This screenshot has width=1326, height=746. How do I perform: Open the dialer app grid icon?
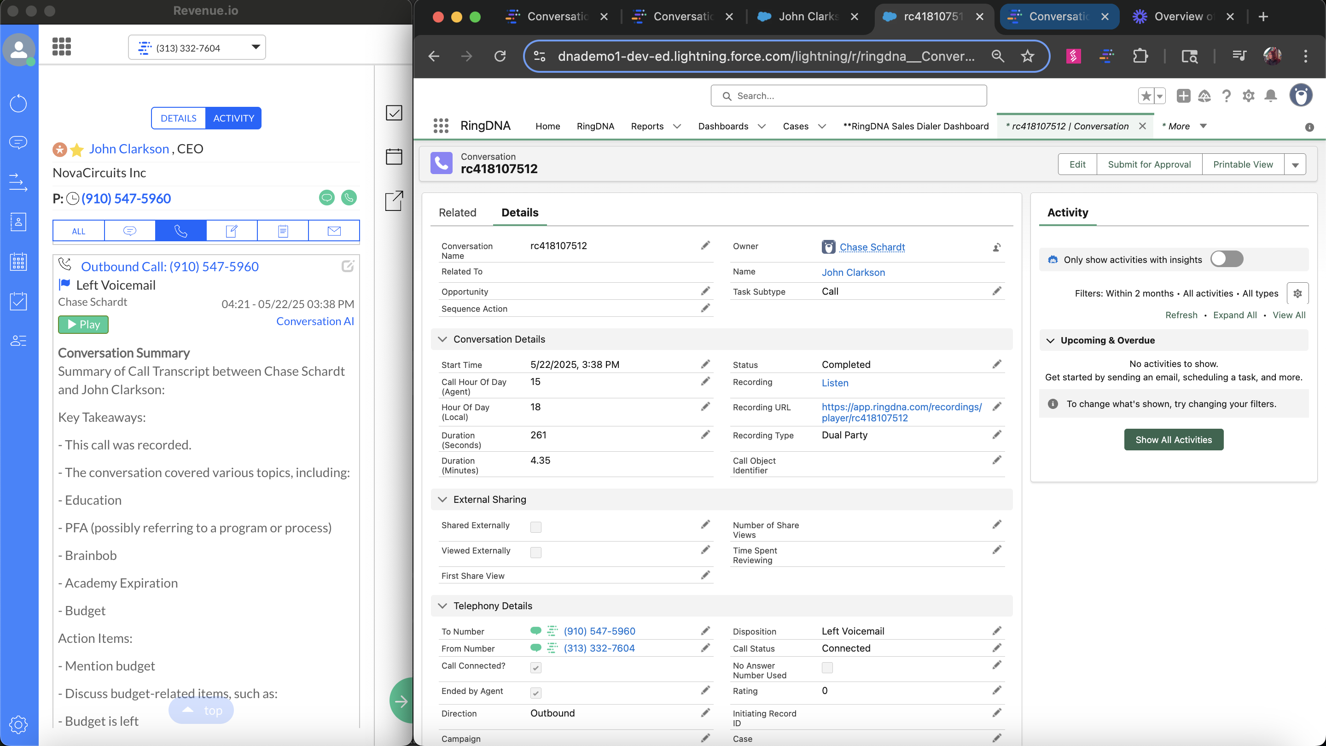point(61,47)
